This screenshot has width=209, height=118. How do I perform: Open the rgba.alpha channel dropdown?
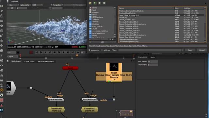(x=25, y=5)
